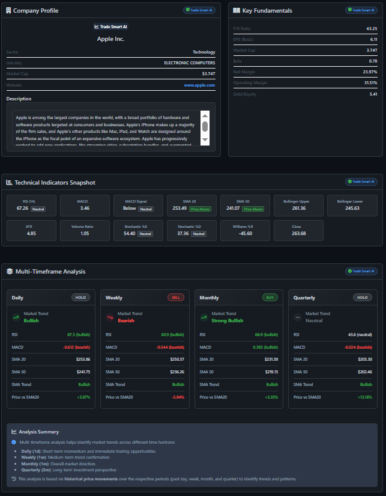Click the Trade Smart AI badge in Company Profile header
Image resolution: width=386 pixels, height=496 pixels.
point(199,10)
